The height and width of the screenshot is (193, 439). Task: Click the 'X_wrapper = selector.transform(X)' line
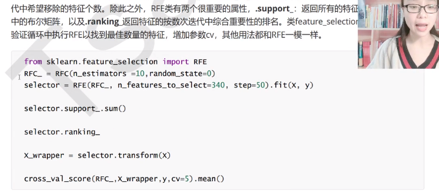(x=97, y=155)
